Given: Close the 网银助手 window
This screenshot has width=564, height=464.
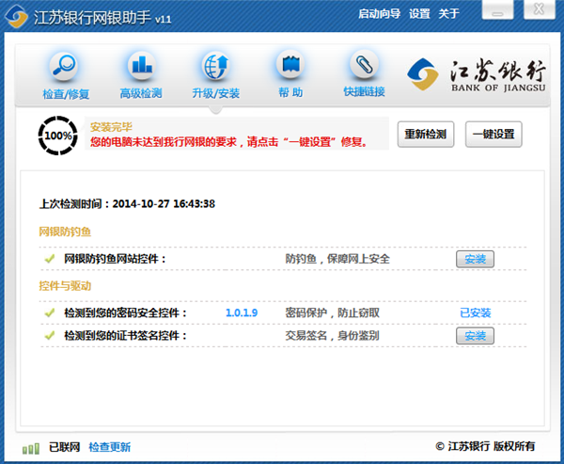Looking at the screenshot, I should 540,9.
